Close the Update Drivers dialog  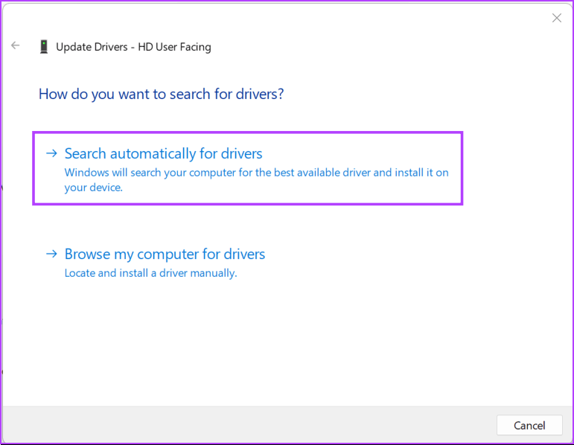[556, 18]
